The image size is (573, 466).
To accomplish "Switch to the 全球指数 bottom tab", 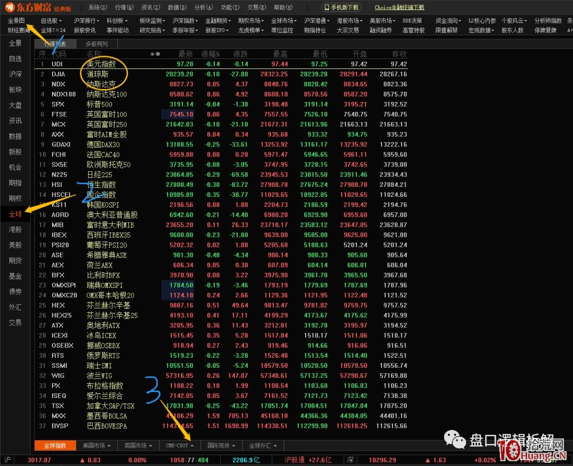I will click(x=55, y=445).
